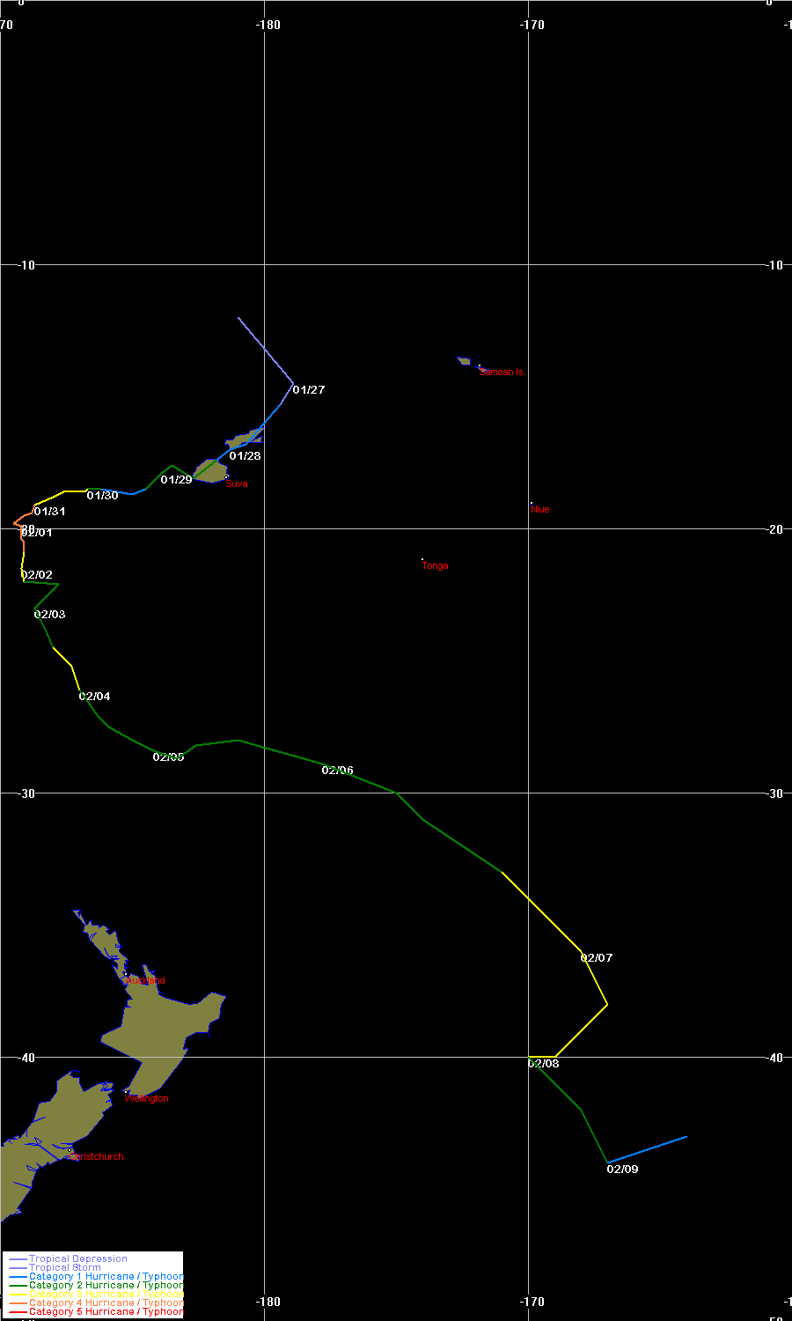Click the 01/30 date label on track

click(x=102, y=496)
